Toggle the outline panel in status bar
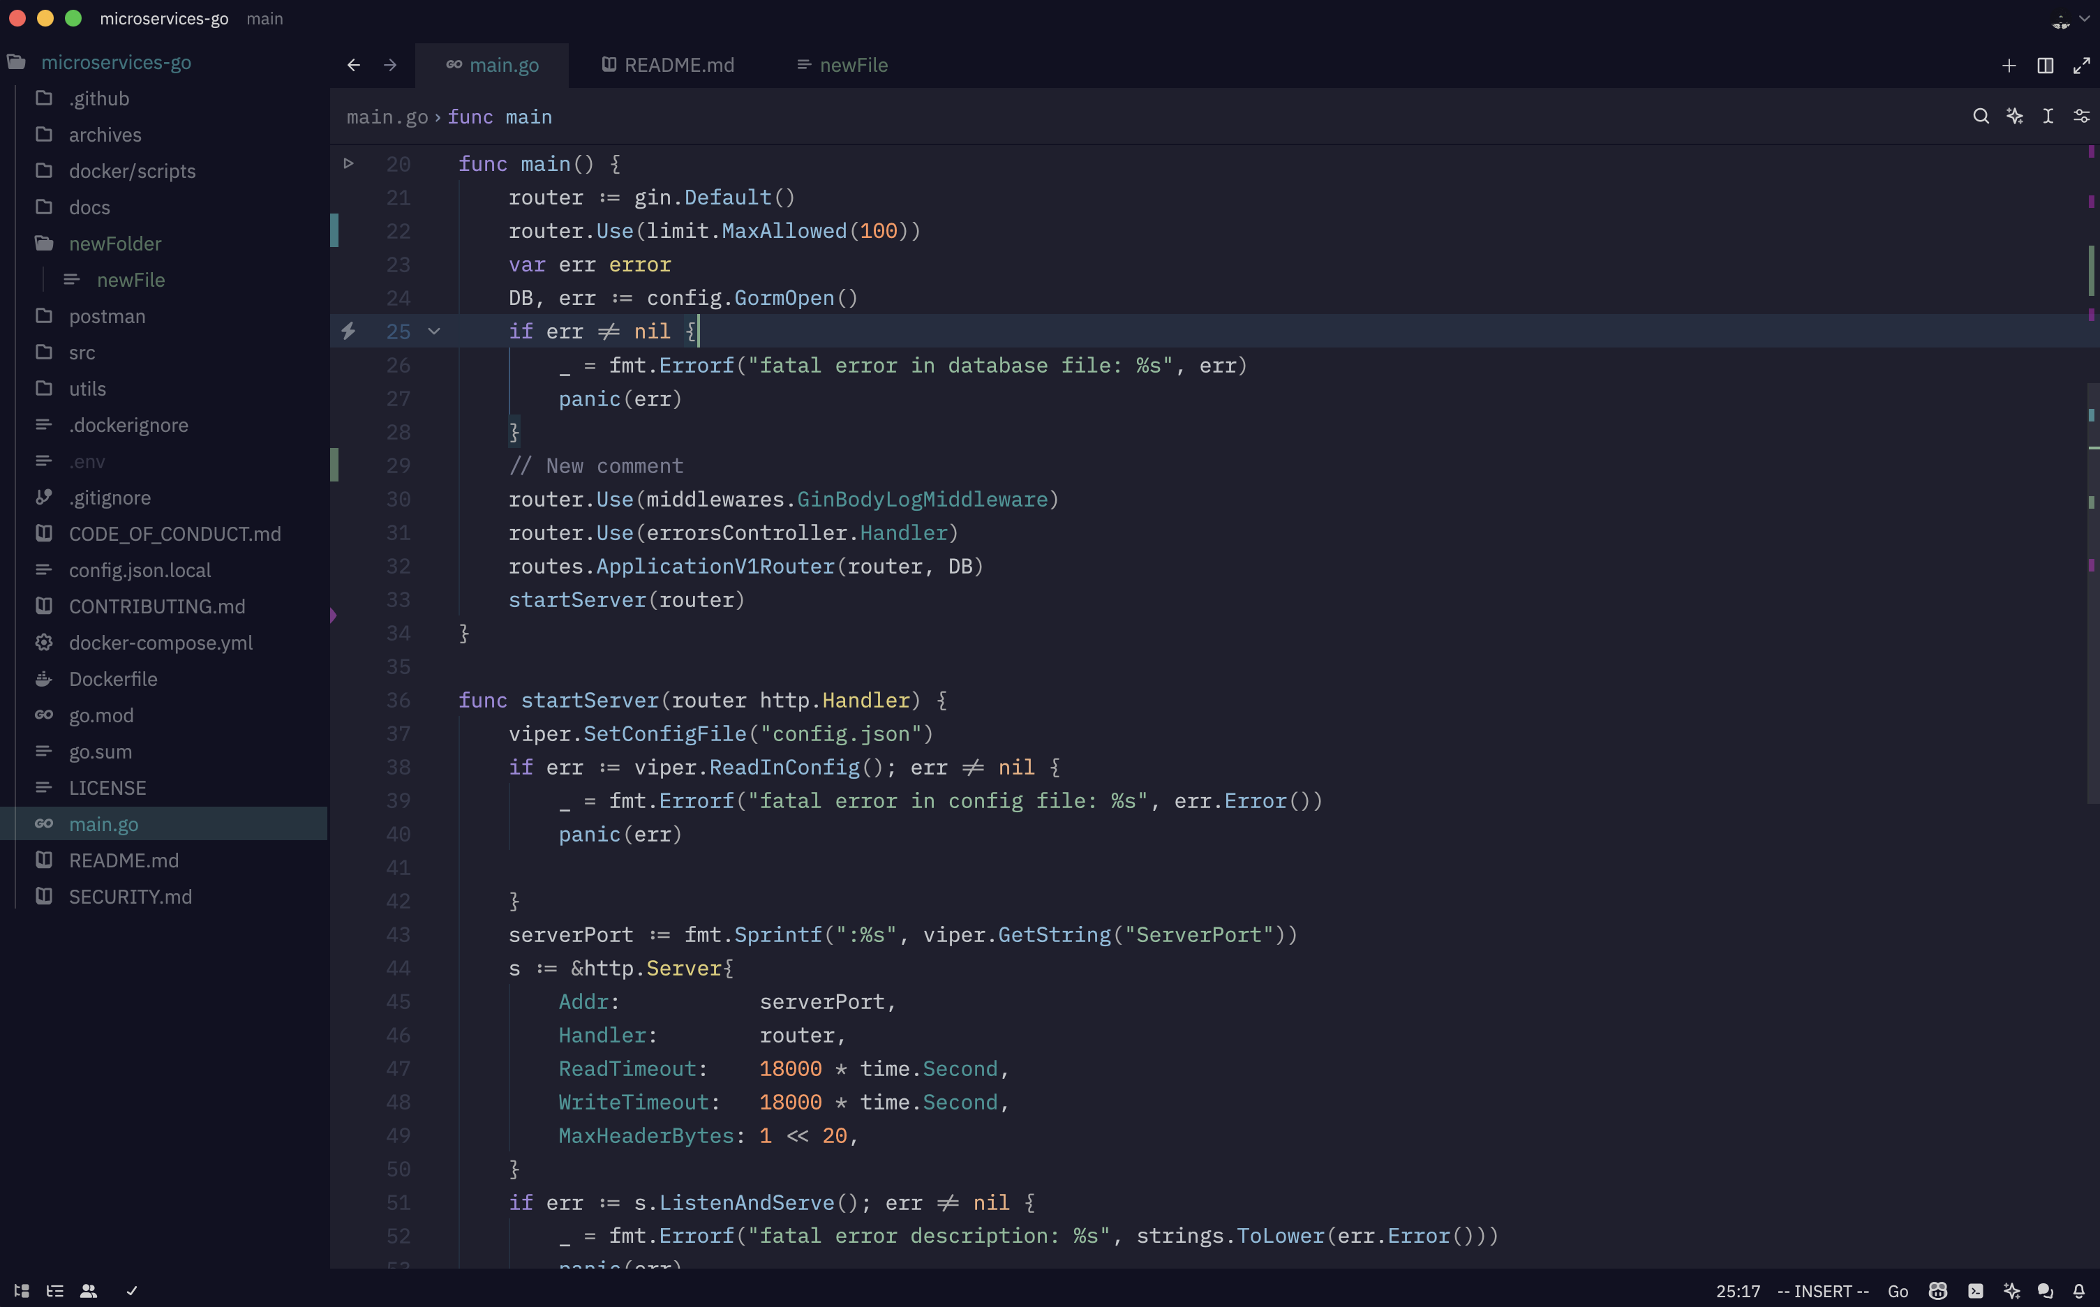Viewport: 2100px width, 1307px height. coord(54,1290)
